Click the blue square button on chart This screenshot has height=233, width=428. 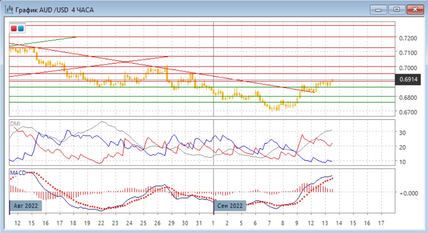click(x=20, y=29)
